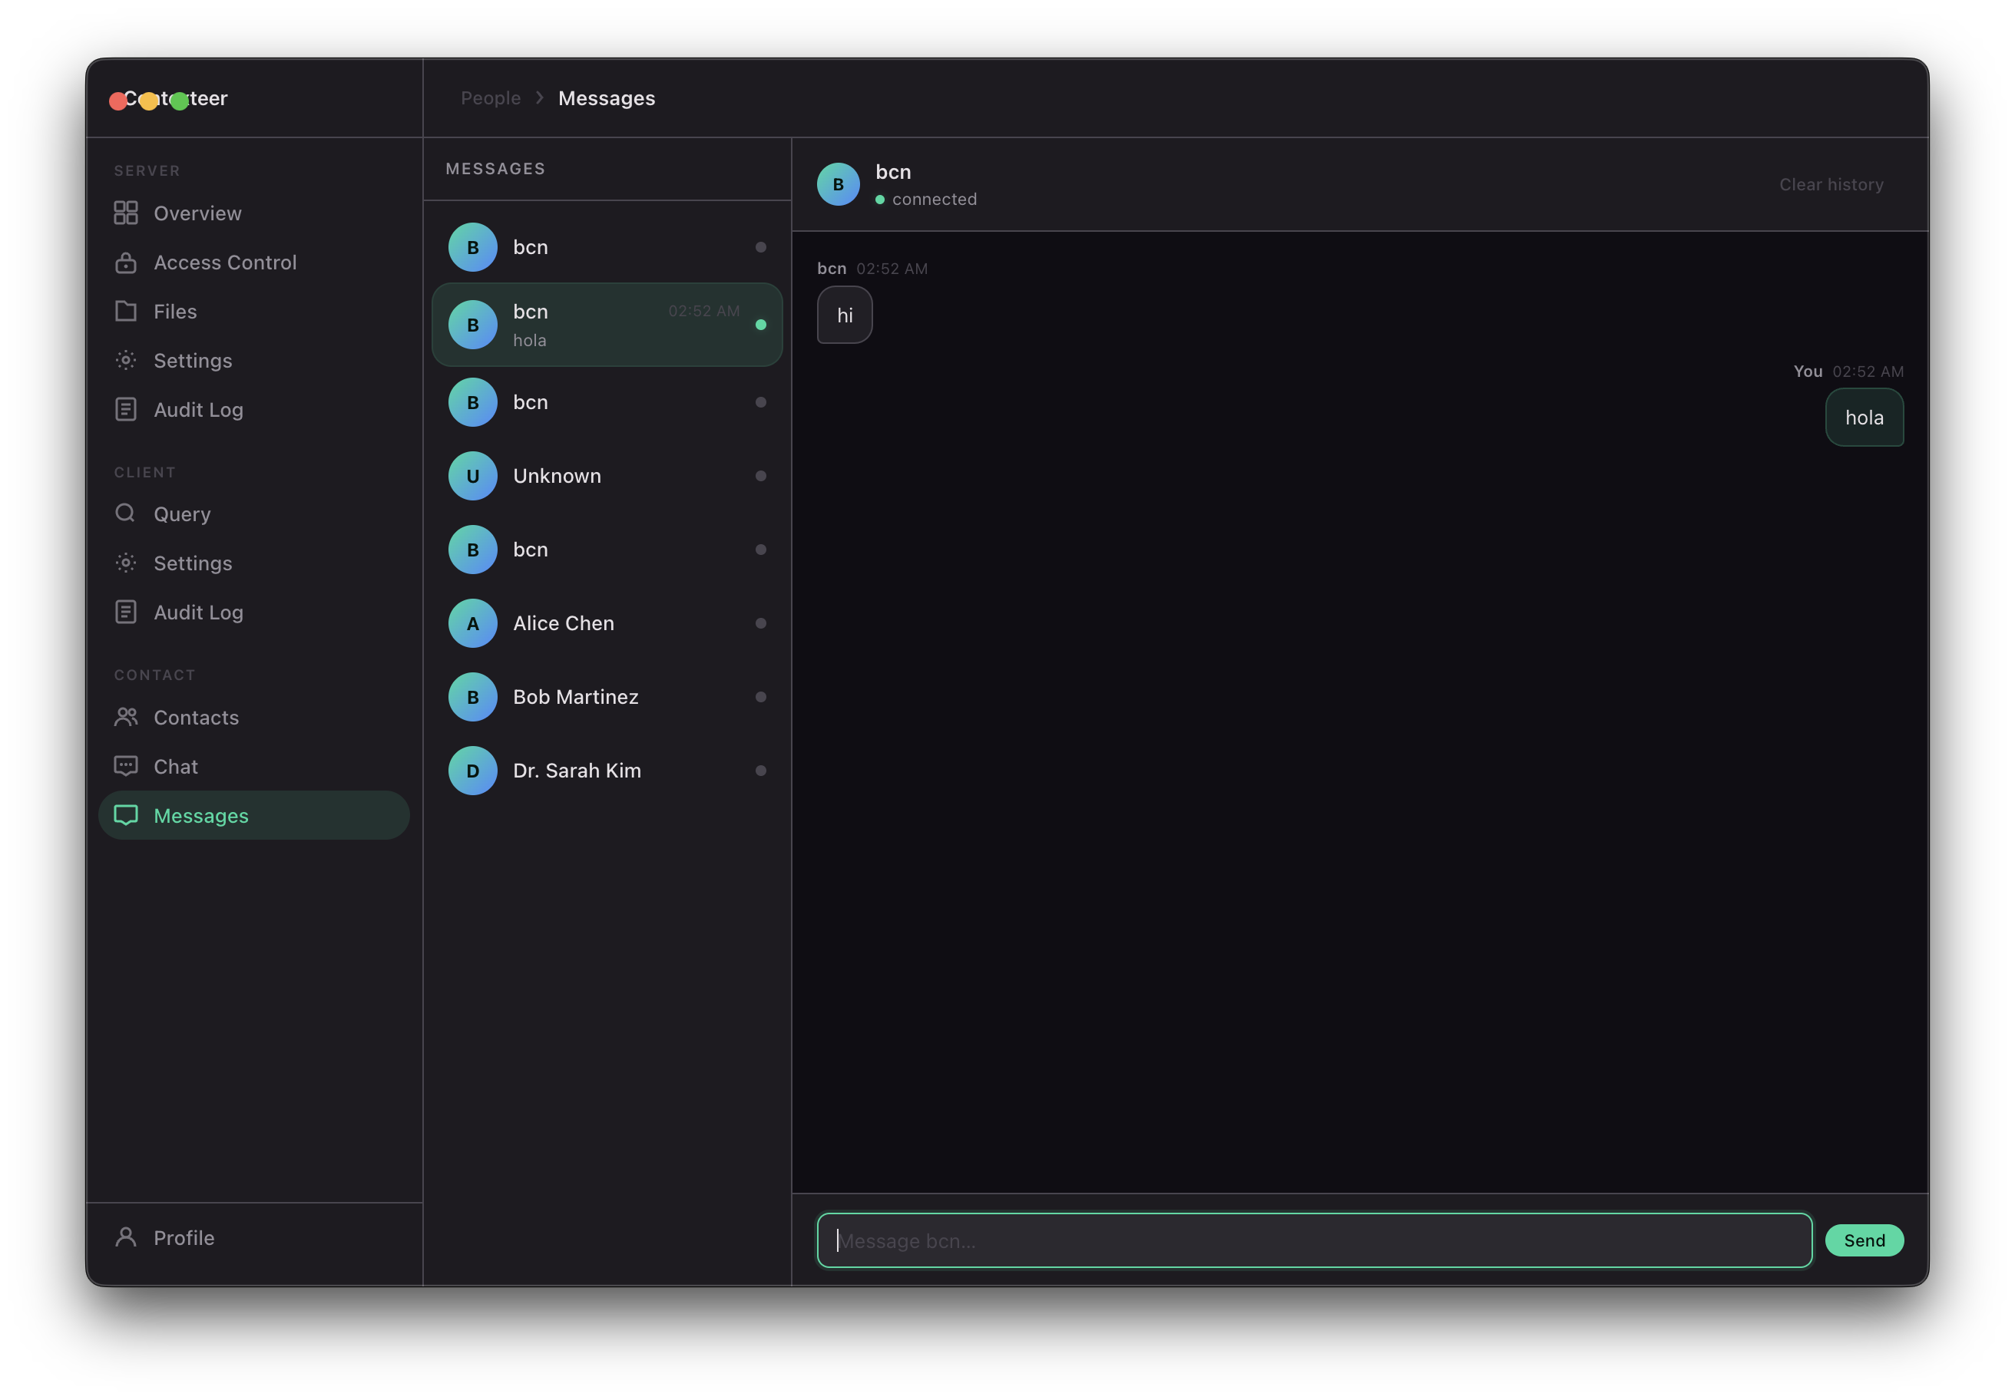Open Files via the folder icon
Viewport: 2015px width, 1400px height.
pyautogui.click(x=125, y=312)
